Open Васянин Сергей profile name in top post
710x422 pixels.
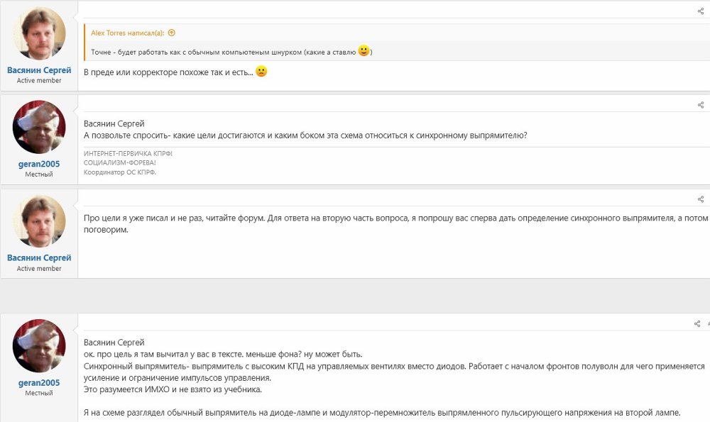[39, 70]
